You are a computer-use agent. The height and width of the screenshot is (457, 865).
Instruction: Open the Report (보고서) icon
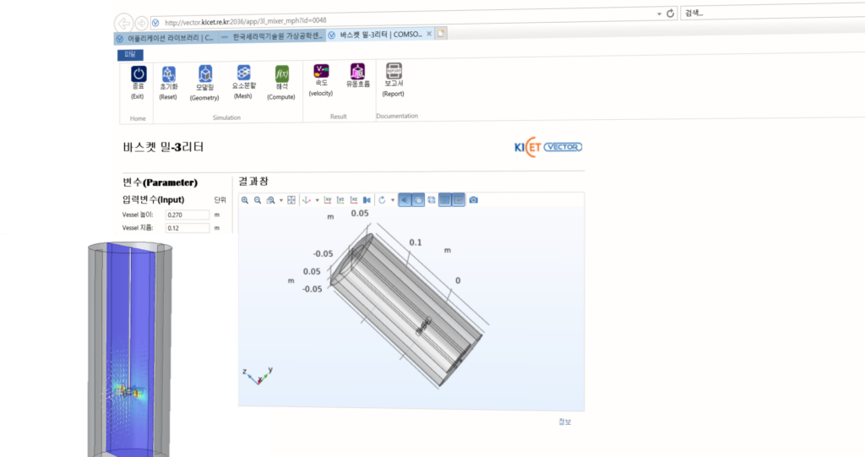(x=394, y=71)
